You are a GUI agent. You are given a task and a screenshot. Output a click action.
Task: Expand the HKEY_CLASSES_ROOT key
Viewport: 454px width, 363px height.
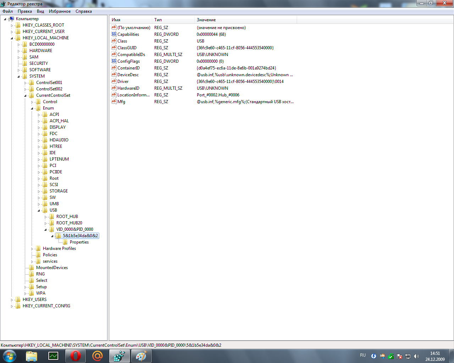[x=12, y=26]
